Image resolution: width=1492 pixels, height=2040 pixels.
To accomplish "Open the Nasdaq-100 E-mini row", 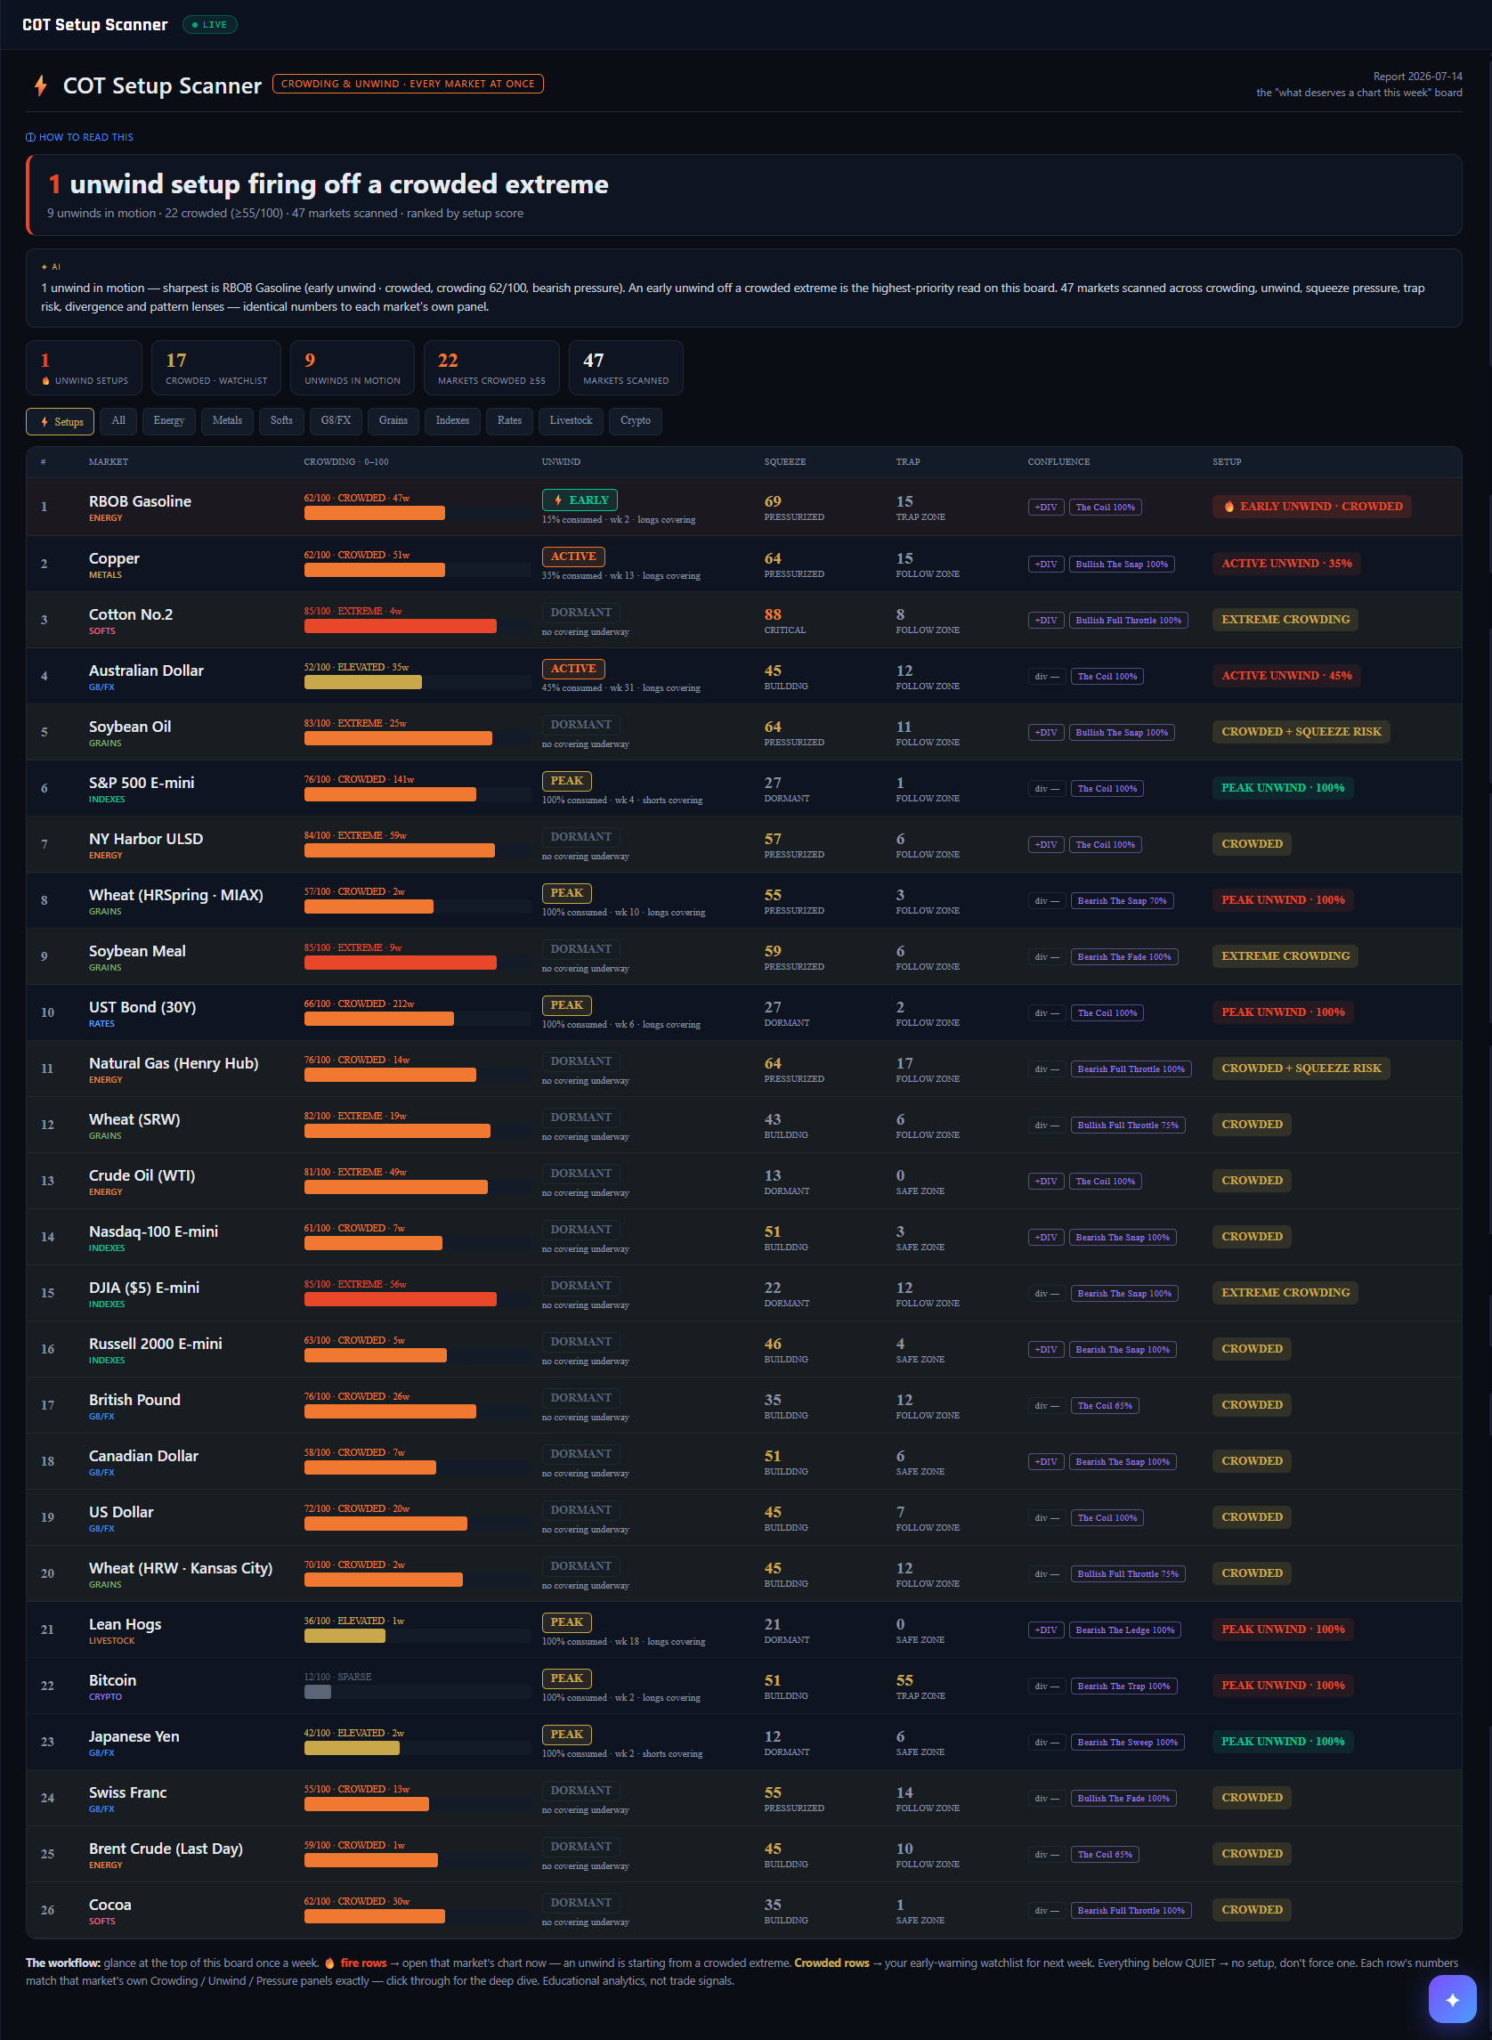I will (x=744, y=1237).
